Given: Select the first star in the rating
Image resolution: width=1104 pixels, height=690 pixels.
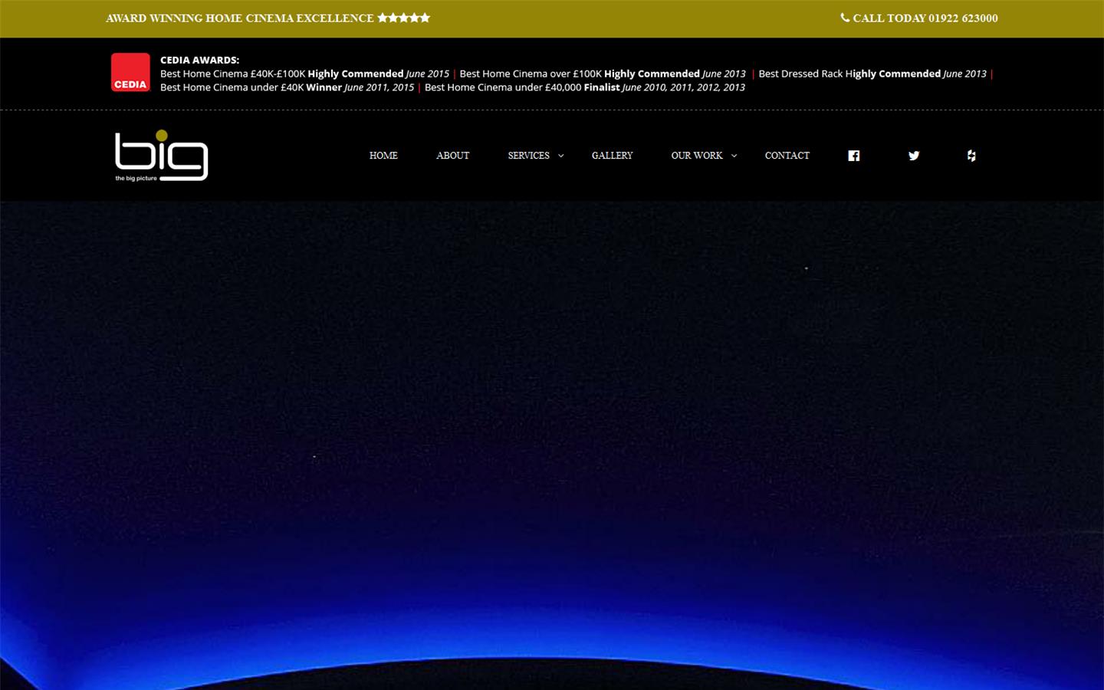Looking at the screenshot, I should (383, 17).
